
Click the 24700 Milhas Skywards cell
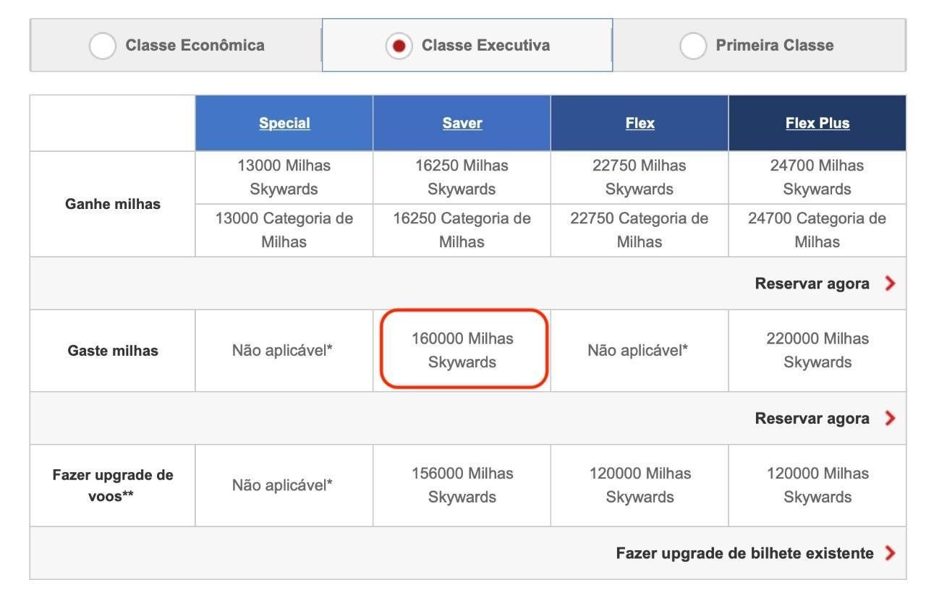point(817,177)
